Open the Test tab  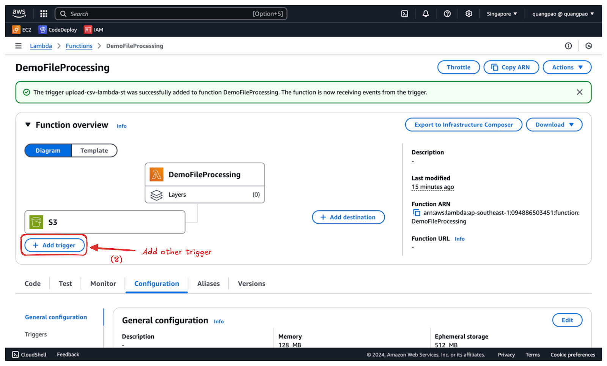(x=65, y=284)
